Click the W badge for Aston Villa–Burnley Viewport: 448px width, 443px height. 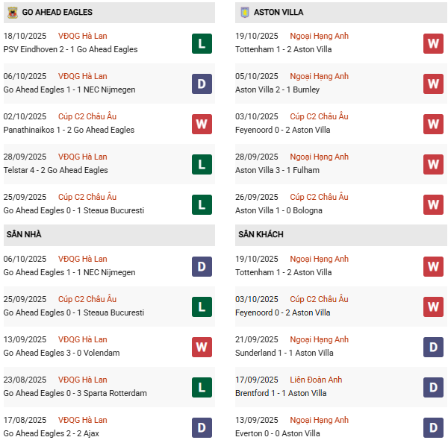(433, 84)
